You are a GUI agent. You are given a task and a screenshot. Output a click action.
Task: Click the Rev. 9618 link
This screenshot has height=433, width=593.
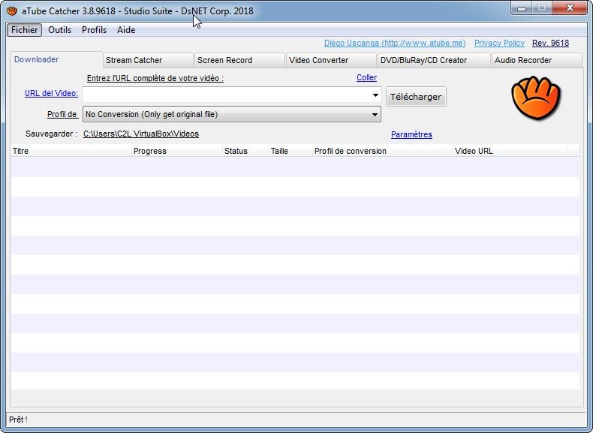click(x=550, y=43)
